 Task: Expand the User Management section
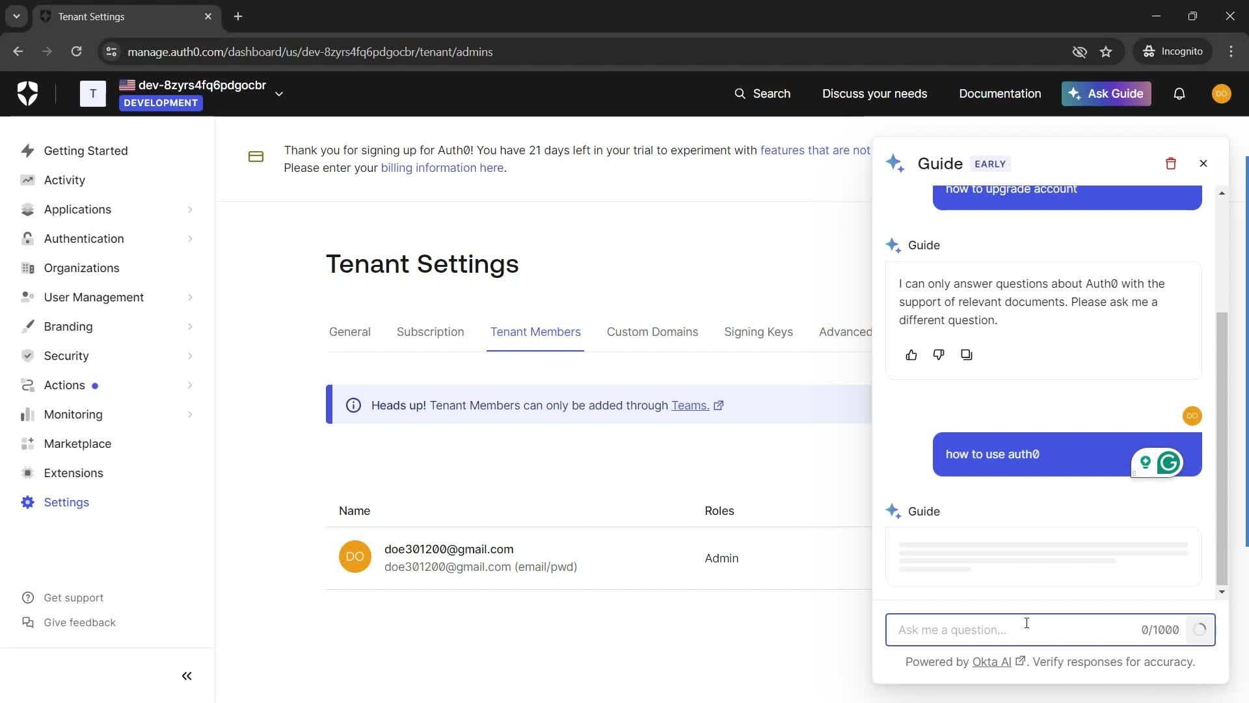pyautogui.click(x=107, y=297)
